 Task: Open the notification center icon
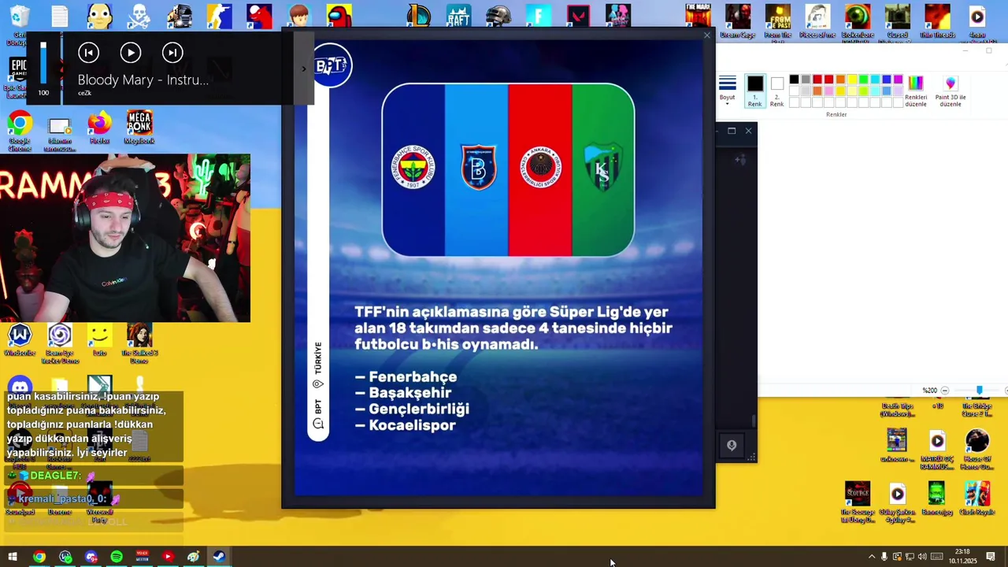[x=991, y=557]
